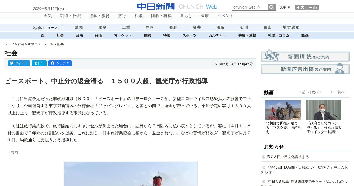Screen dimensions: 354x186
Task: Open カルチャー news category
Action: pos(217,35)
